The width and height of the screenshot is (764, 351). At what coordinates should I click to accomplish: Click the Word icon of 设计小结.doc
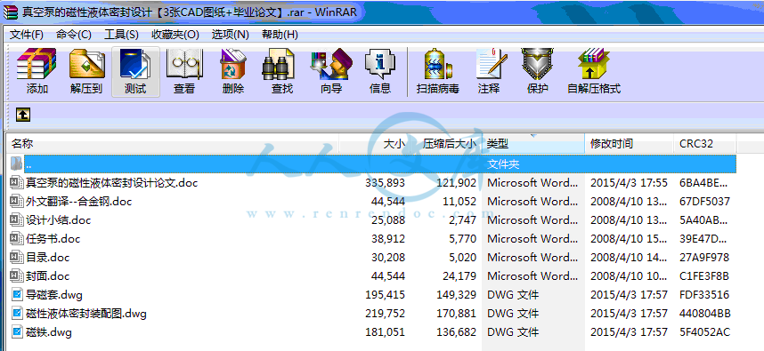tap(17, 220)
